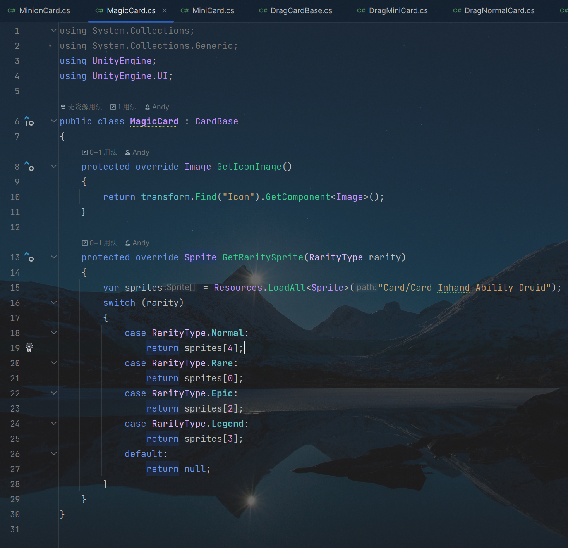Screen dimensions: 568x548
Task: Open '0+1 用法' lens above GetIconImage
Action: (x=100, y=152)
